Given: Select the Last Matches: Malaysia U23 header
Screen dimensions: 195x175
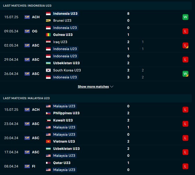Looking at the screenshot, I should click(x=26, y=98).
